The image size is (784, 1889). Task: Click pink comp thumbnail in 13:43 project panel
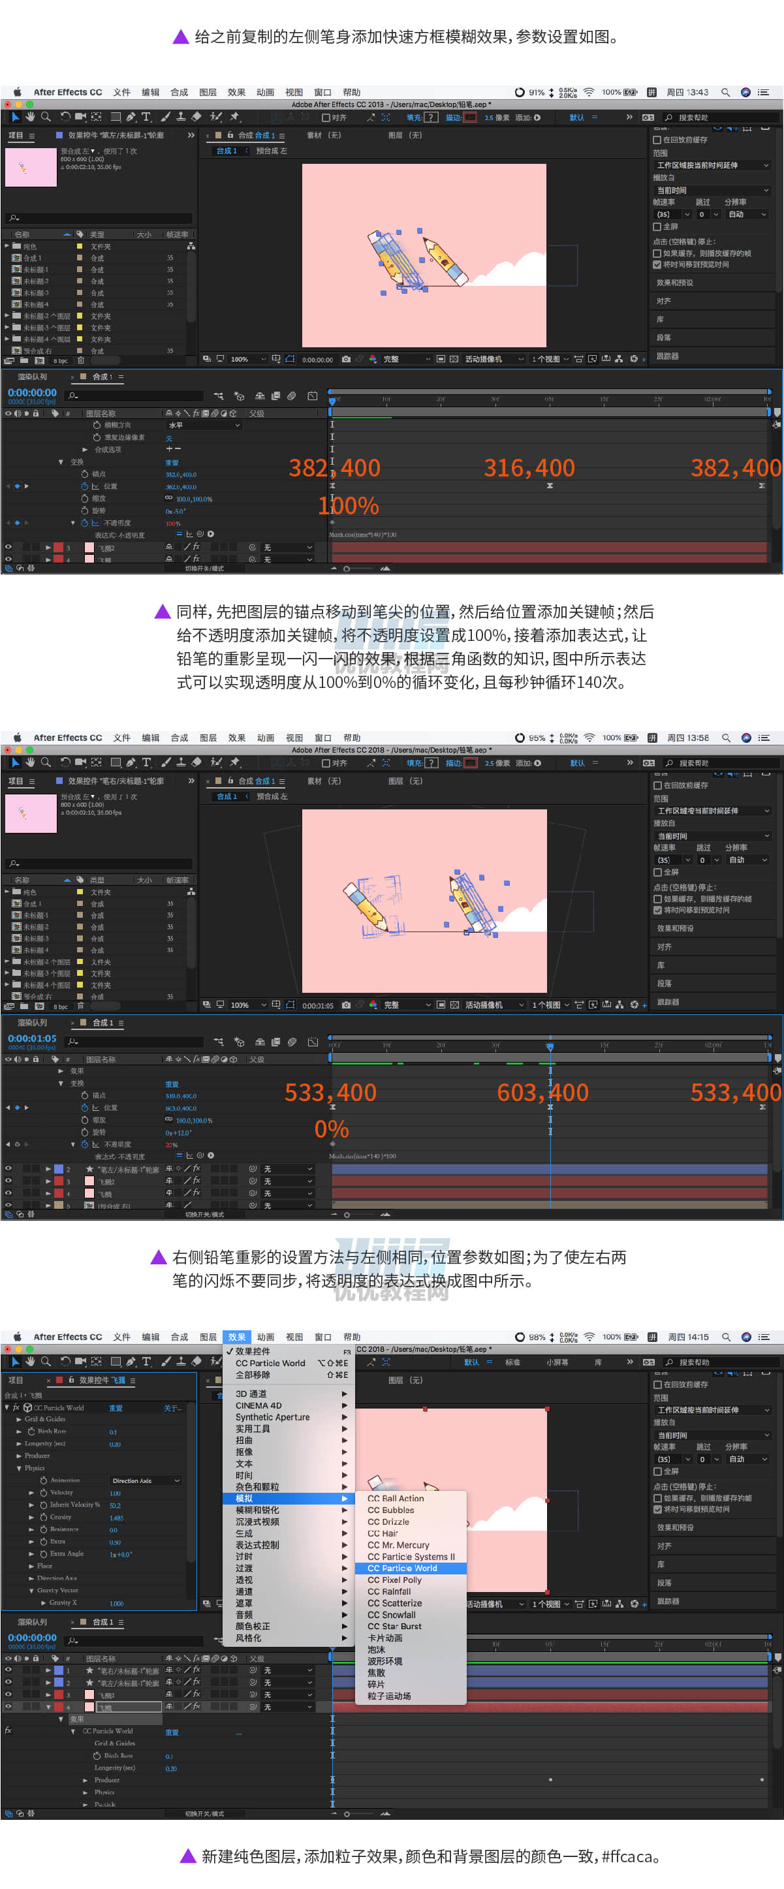[31, 167]
